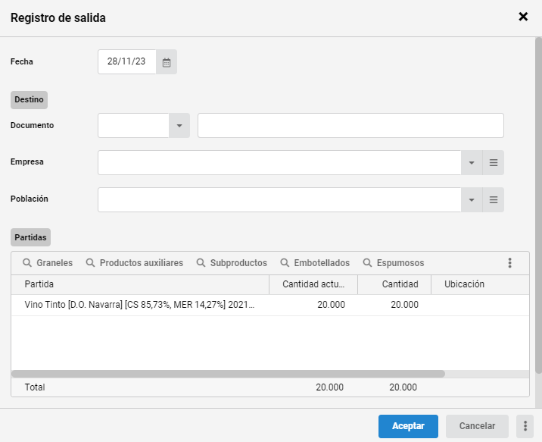The height and width of the screenshot is (442, 542).
Task: Click the Fecha date input field
Action: coord(127,62)
